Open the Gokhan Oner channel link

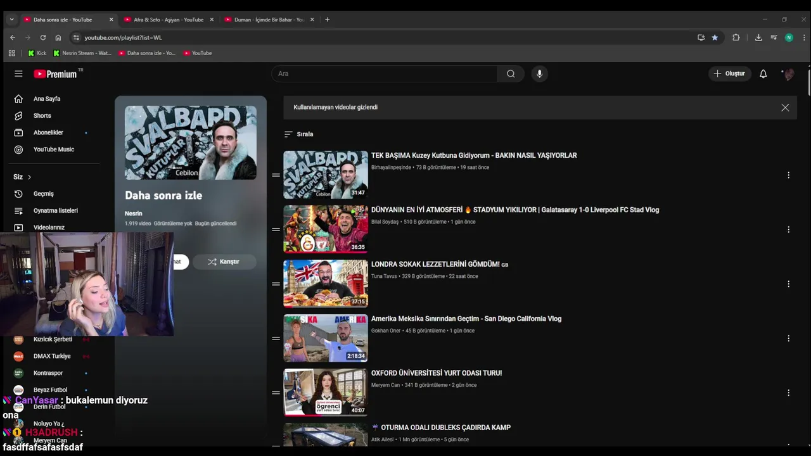tap(386, 331)
